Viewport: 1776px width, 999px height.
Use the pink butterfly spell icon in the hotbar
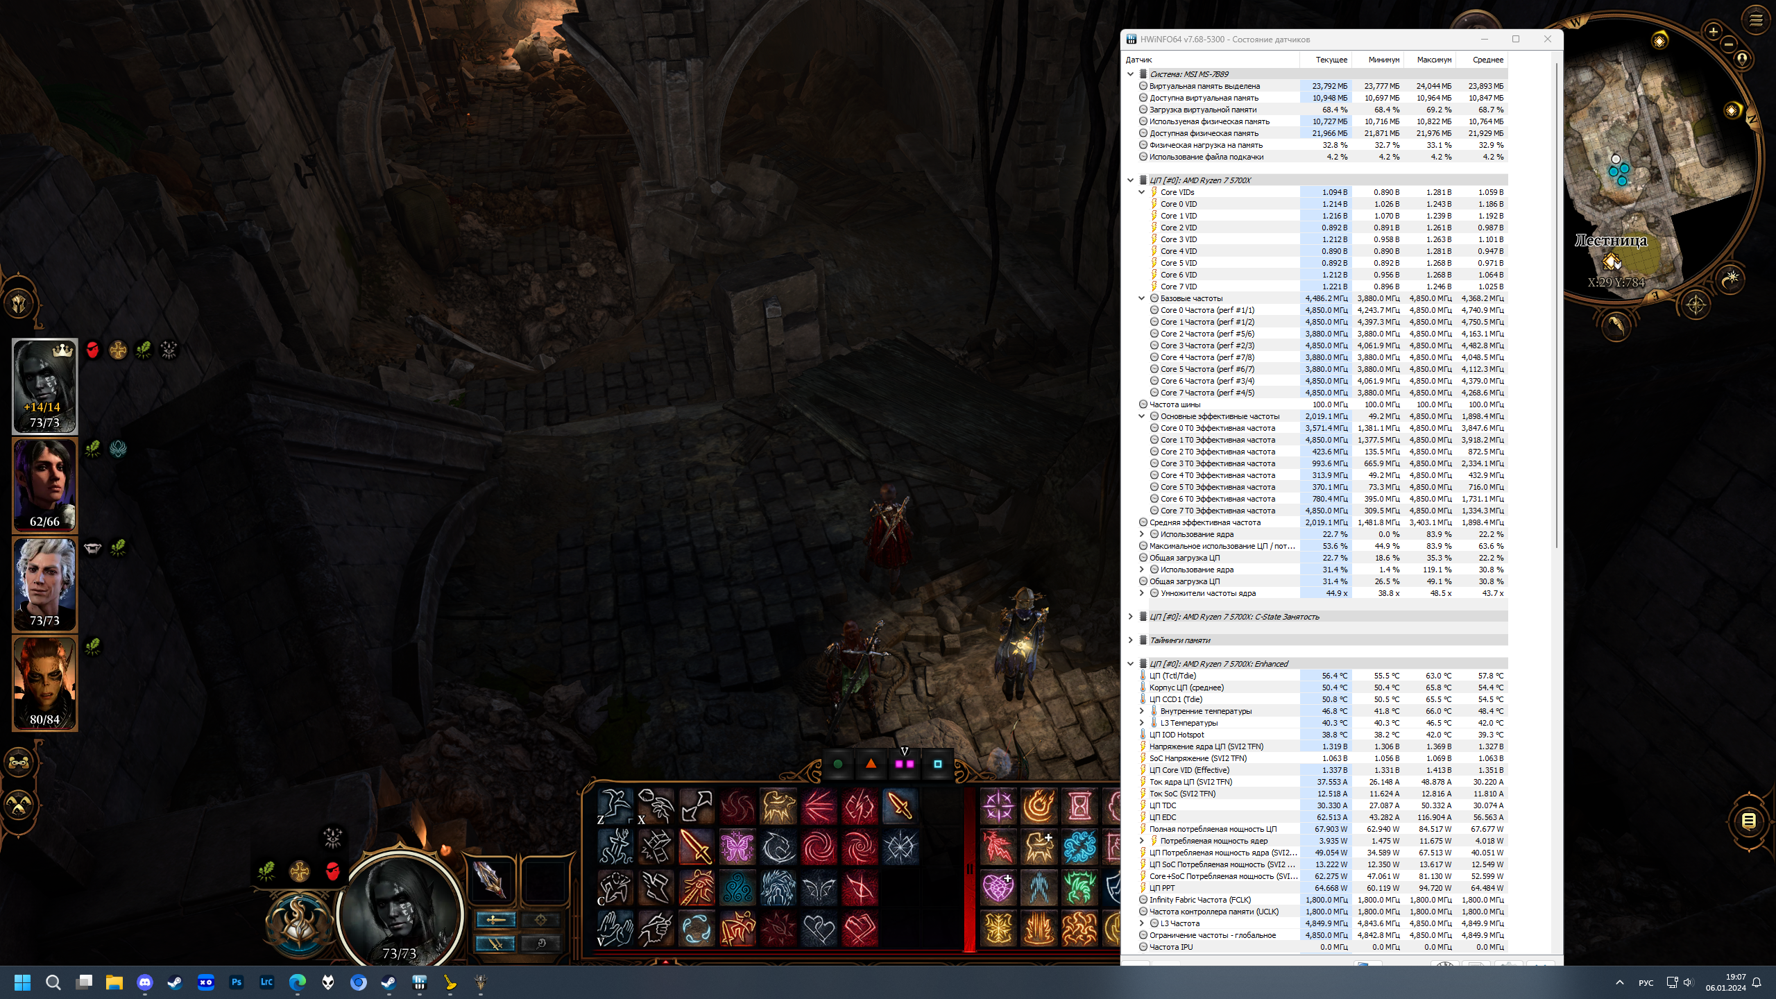(737, 847)
